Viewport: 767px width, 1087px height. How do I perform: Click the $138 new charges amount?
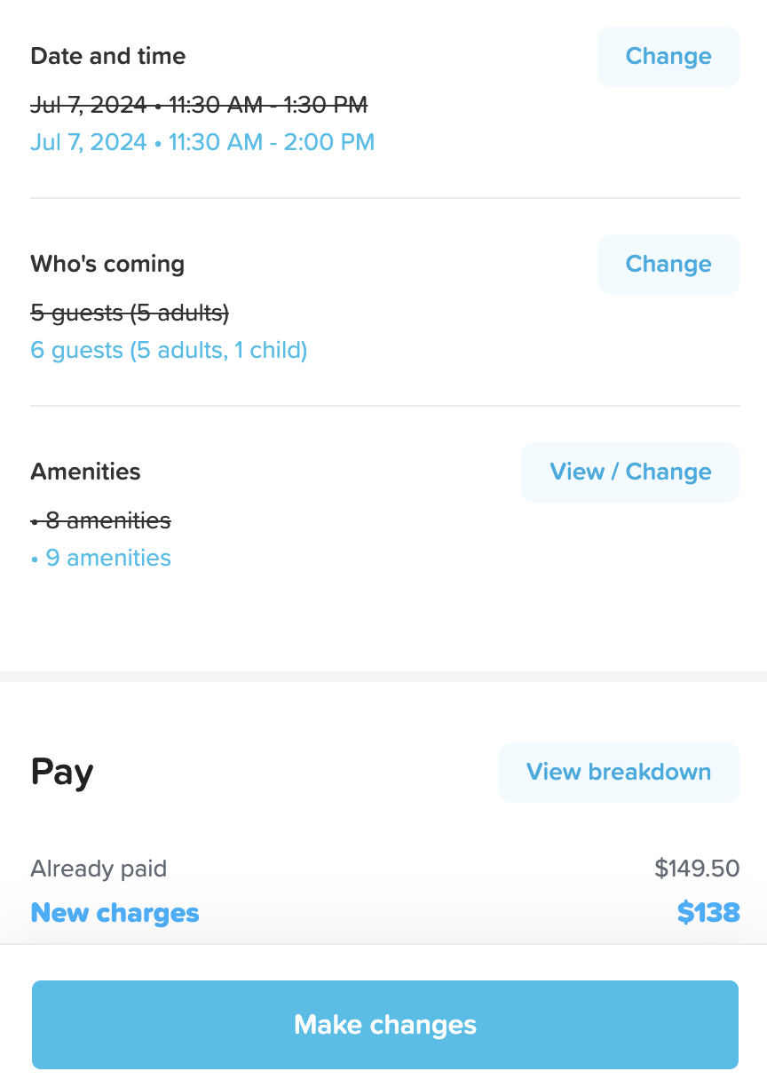[x=708, y=913]
